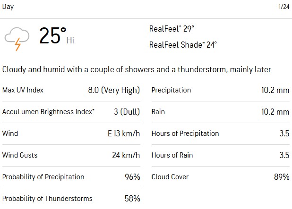The height and width of the screenshot is (209, 292).
Task: Click the Max UV Index row label
Action: (24, 90)
